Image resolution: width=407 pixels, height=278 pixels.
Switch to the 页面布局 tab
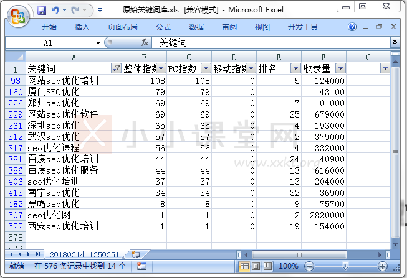(x=123, y=27)
